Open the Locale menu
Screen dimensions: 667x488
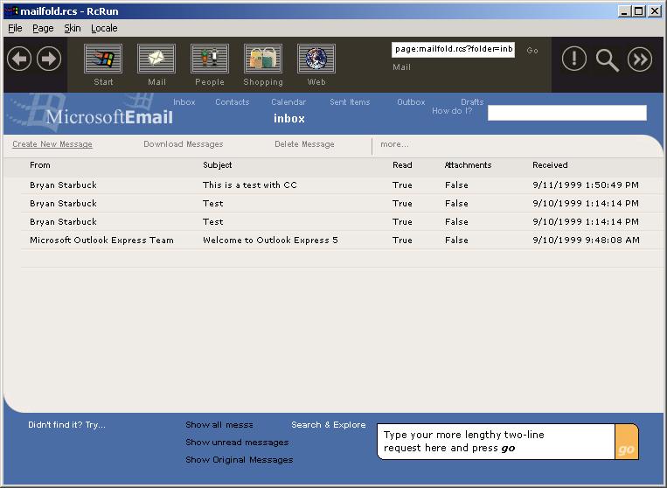104,28
